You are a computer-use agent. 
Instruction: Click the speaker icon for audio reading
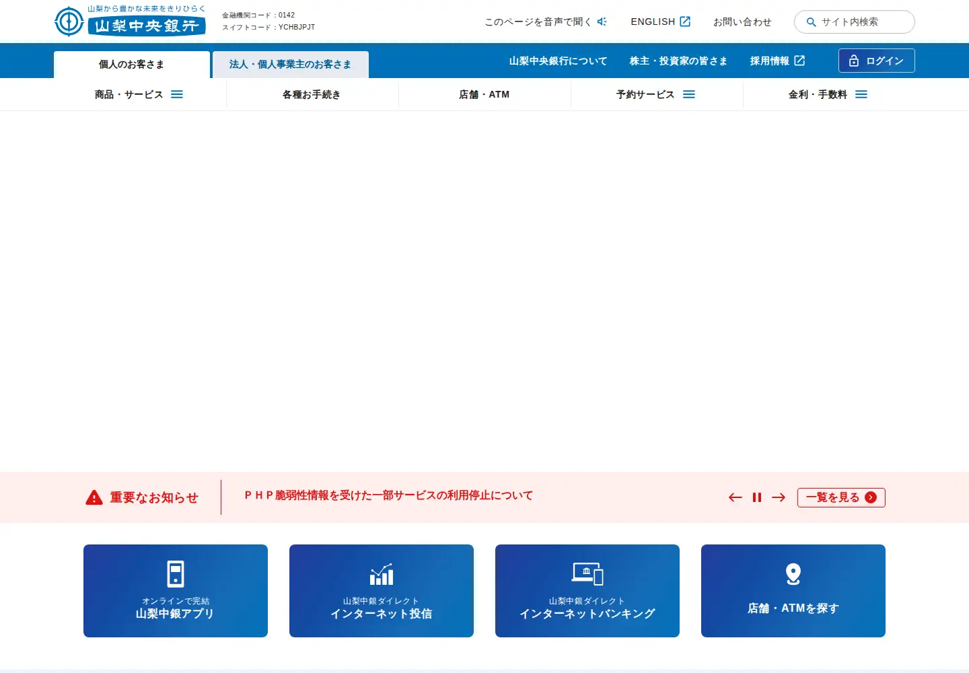click(x=602, y=22)
